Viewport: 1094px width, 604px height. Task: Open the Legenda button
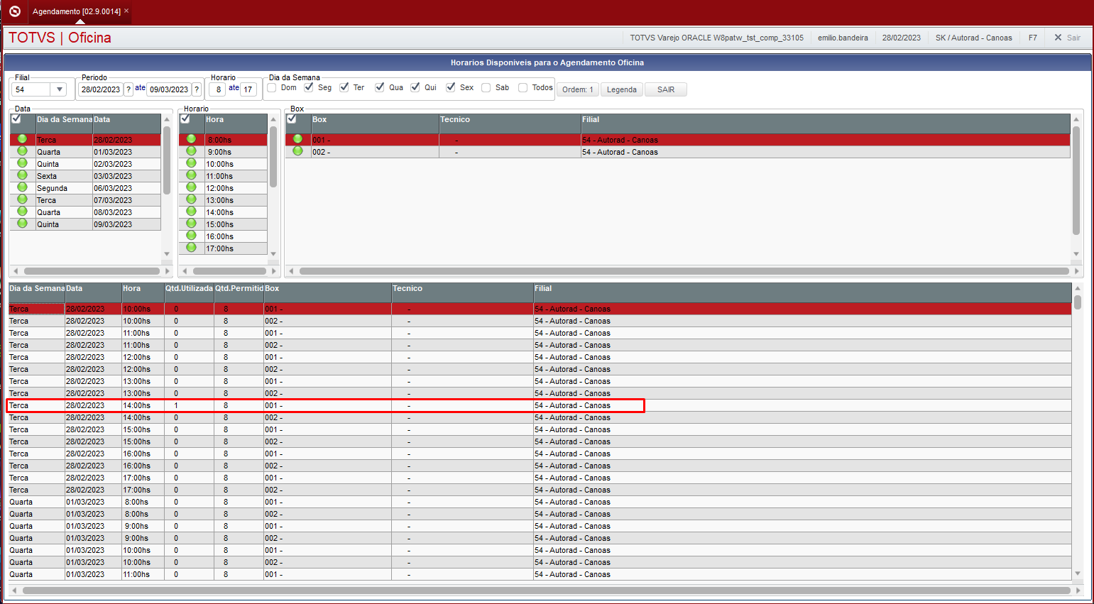[622, 89]
